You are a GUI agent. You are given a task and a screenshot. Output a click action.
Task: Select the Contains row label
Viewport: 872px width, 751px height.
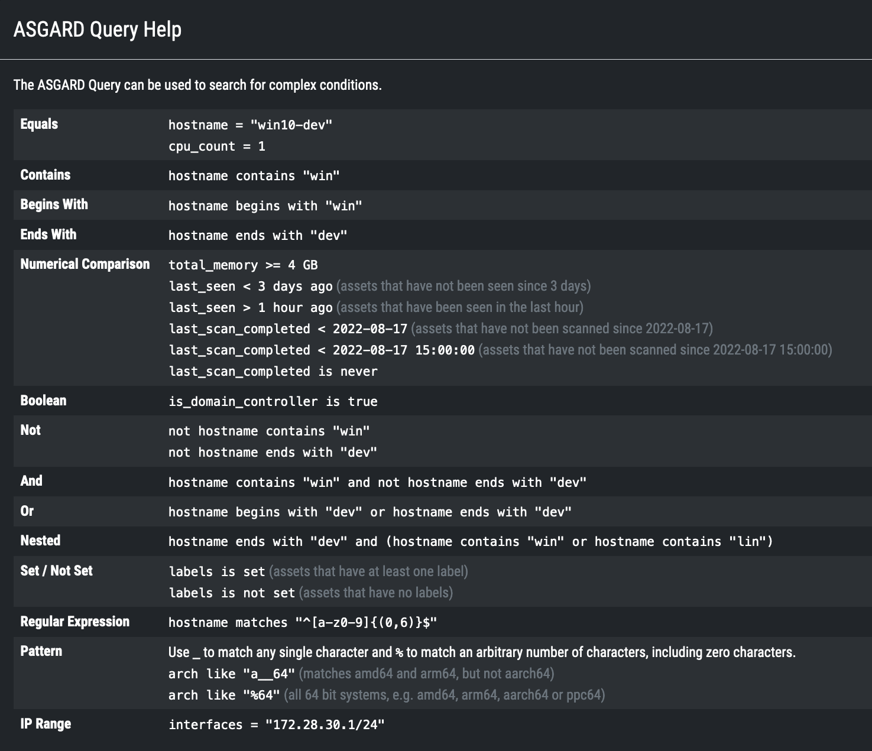pos(45,175)
